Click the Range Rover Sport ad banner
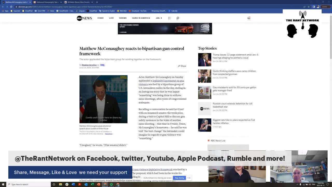The width and height of the screenshot is (332, 187). [165, 29]
